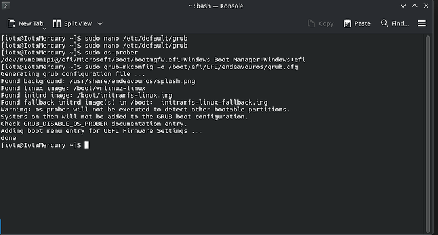Click the "done" output line
The height and width of the screenshot is (235, 438).
point(8,138)
